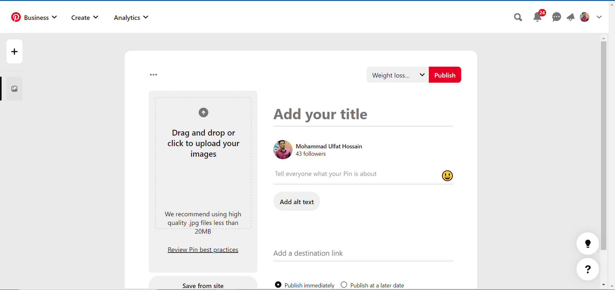
Task: Open the Weight loss board dropdown
Action: [397, 75]
